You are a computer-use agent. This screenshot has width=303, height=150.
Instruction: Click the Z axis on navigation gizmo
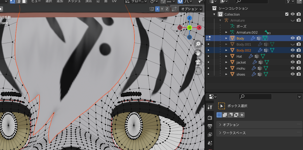tap(190, 18)
